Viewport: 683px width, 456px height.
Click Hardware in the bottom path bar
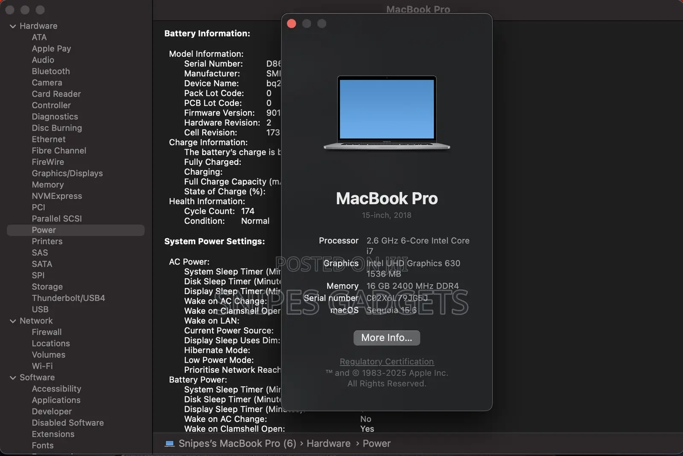tap(328, 444)
